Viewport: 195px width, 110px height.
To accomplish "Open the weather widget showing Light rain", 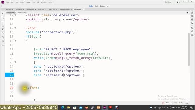I will point(157,108).
